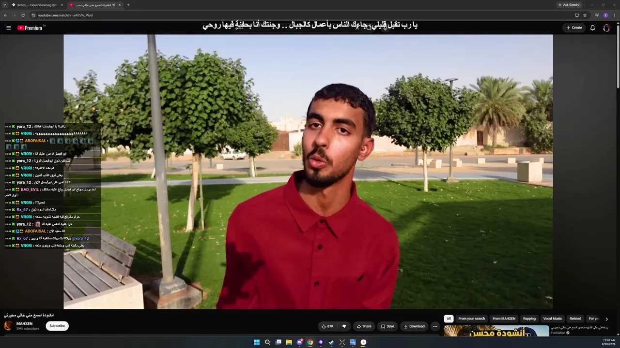Dislike this video
This screenshot has height=348, width=620.
click(x=344, y=326)
